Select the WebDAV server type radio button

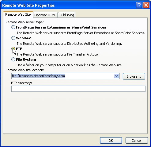[13, 38]
